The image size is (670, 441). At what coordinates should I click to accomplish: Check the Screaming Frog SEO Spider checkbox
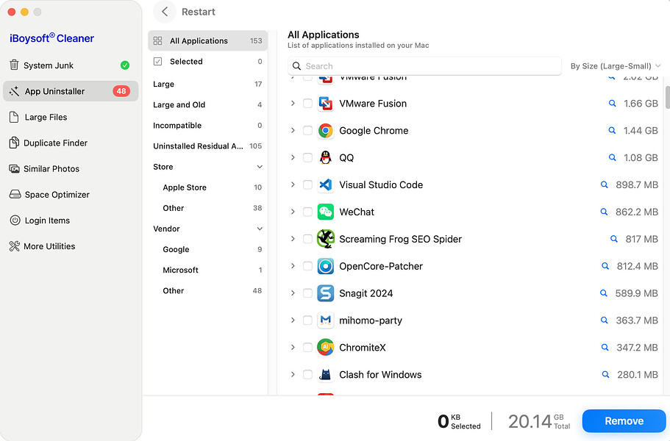coord(307,239)
